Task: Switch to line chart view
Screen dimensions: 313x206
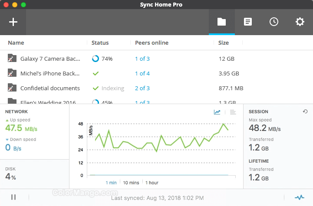Action: pos(217,112)
